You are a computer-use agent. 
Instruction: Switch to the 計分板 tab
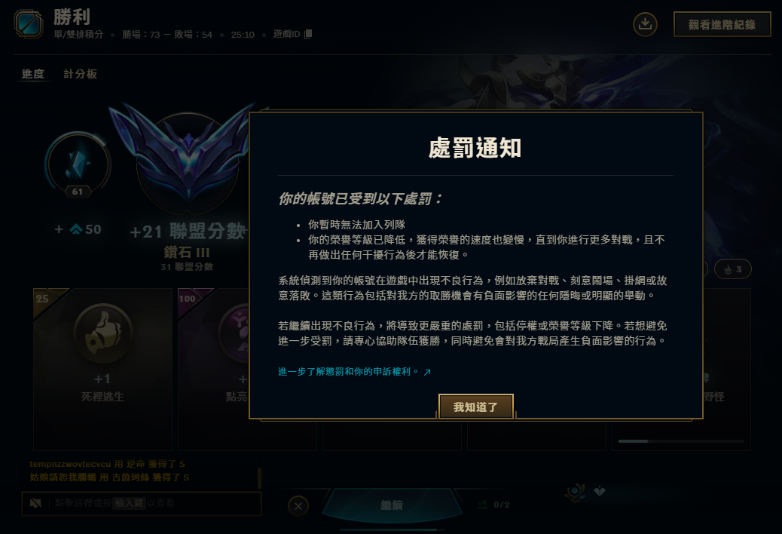pyautogui.click(x=81, y=74)
